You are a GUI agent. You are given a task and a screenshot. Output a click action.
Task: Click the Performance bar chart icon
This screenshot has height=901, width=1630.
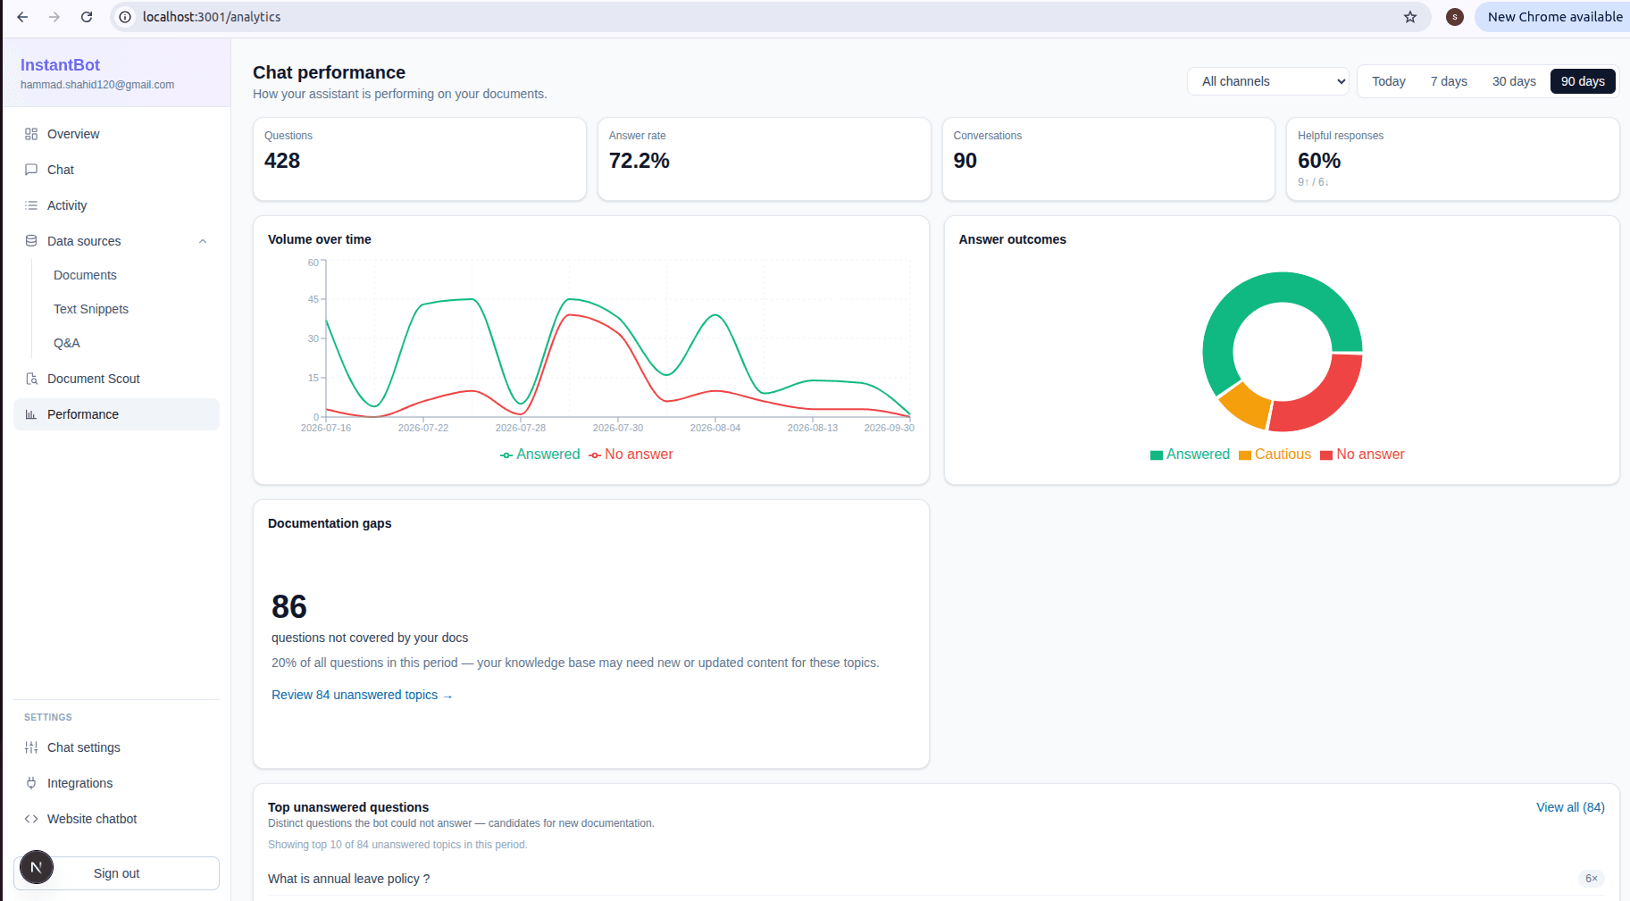31,414
